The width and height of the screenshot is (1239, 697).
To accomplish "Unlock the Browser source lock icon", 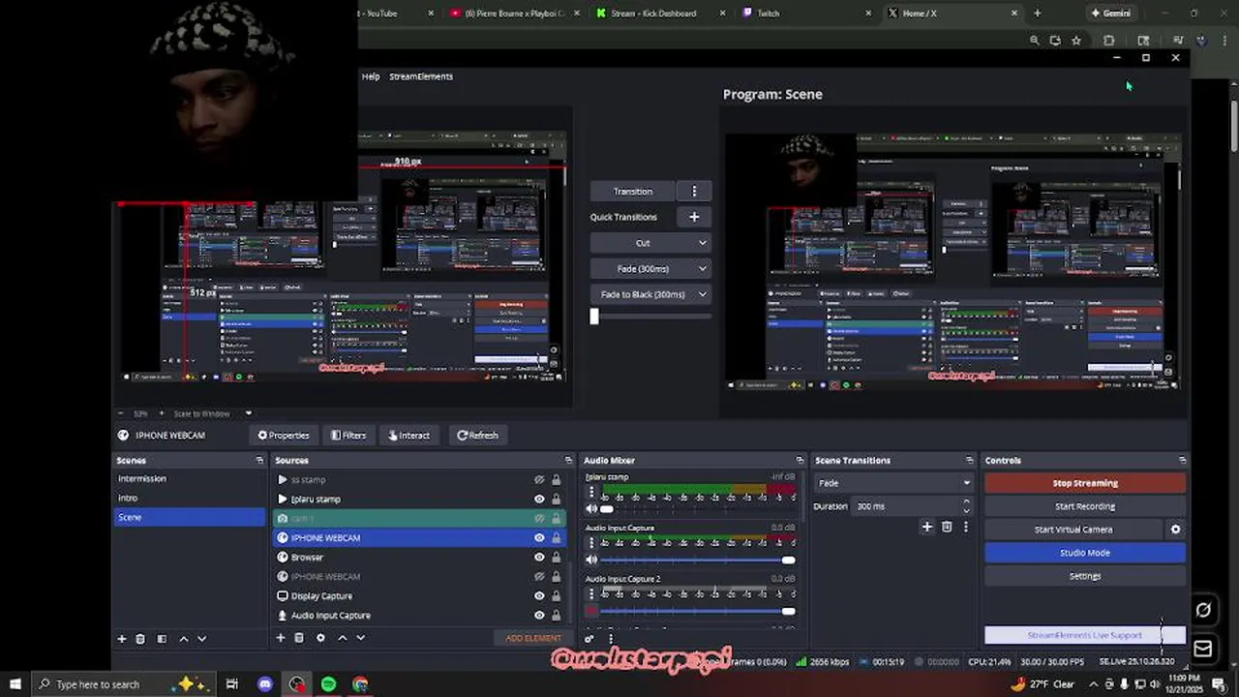I will [x=556, y=557].
